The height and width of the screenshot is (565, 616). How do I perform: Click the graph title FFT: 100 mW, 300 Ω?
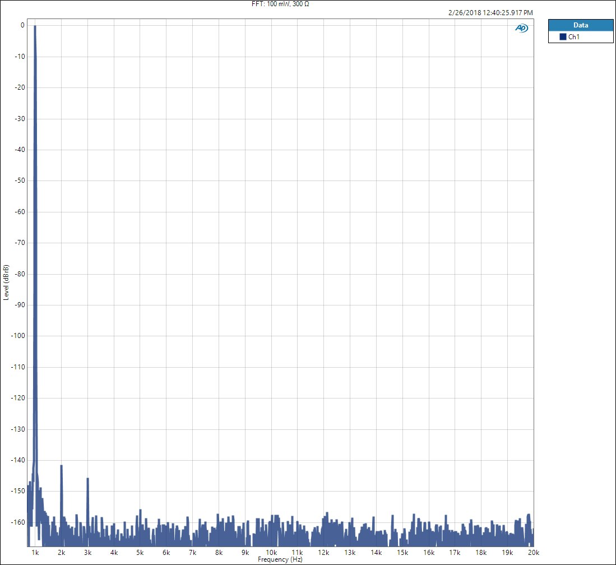pyautogui.click(x=280, y=4)
